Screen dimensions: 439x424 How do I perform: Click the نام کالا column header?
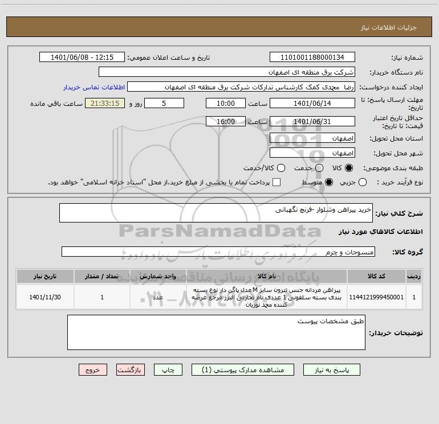coord(267,276)
